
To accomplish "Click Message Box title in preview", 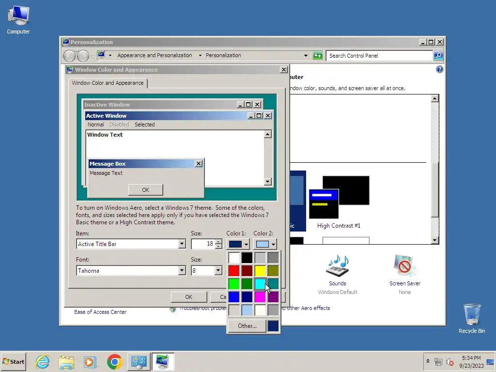I will click(108, 164).
